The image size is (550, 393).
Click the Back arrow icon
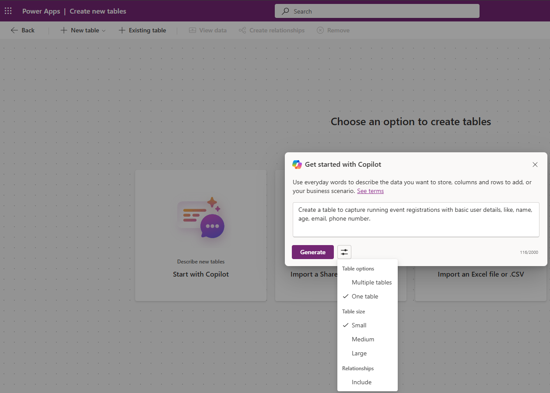[x=14, y=30]
